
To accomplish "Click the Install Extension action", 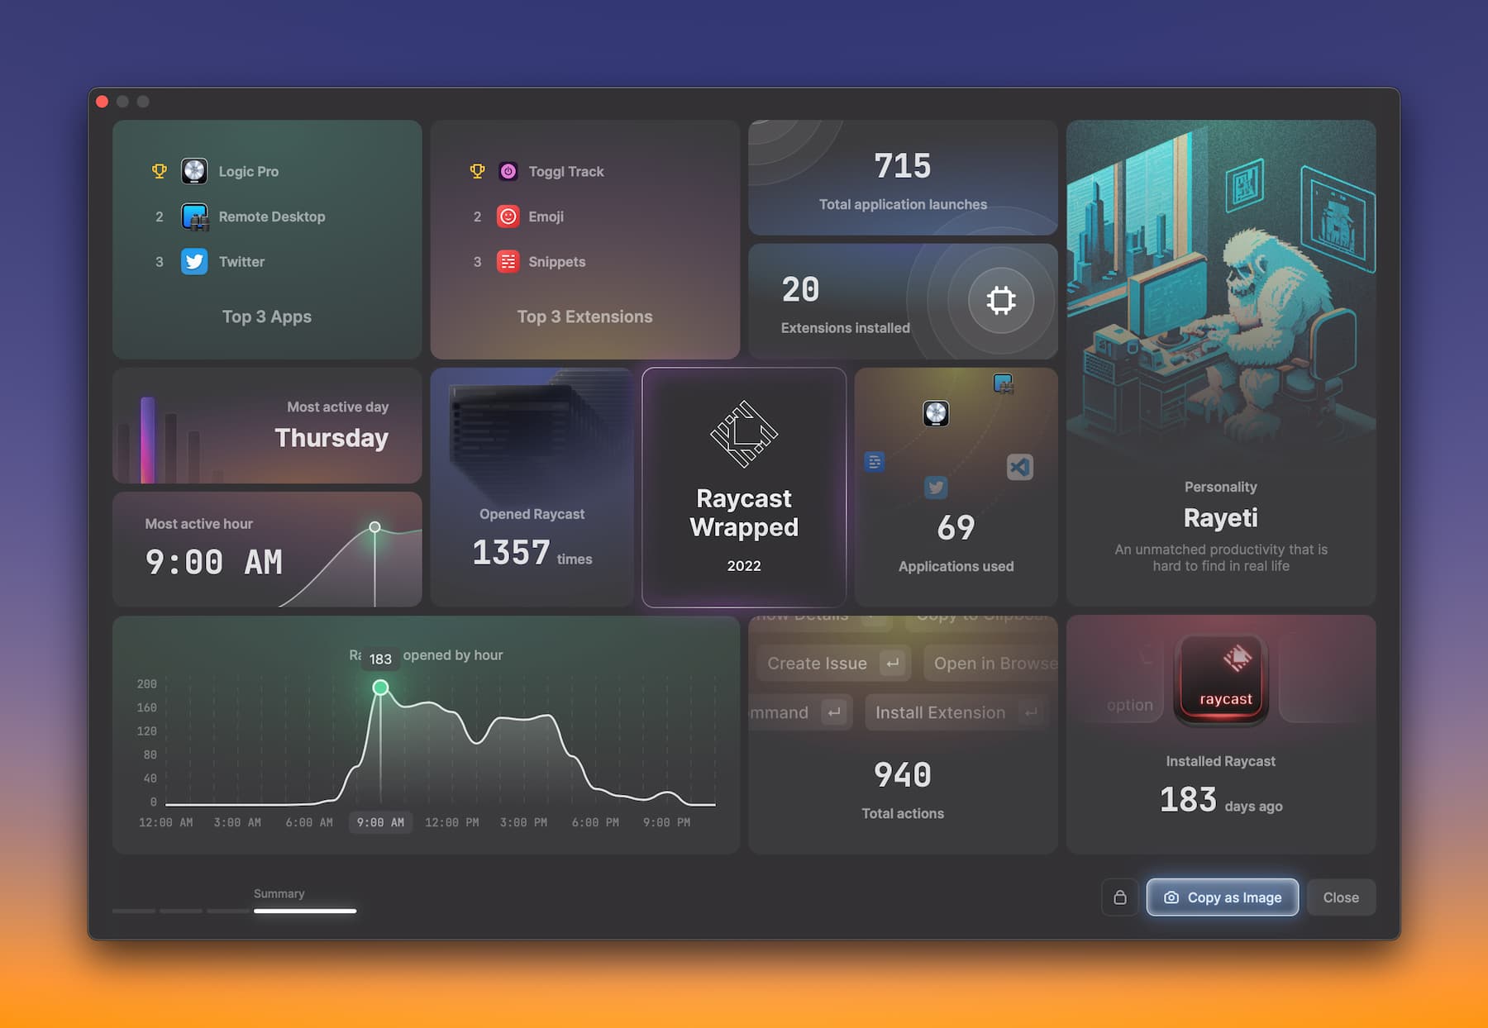I will [956, 712].
